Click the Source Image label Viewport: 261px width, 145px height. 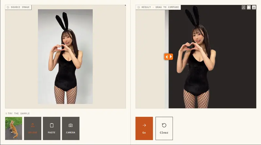18,7
